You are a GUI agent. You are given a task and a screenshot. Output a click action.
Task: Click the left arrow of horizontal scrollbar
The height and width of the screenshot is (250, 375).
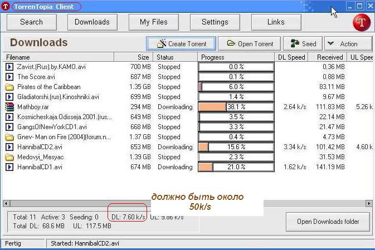click(7, 203)
